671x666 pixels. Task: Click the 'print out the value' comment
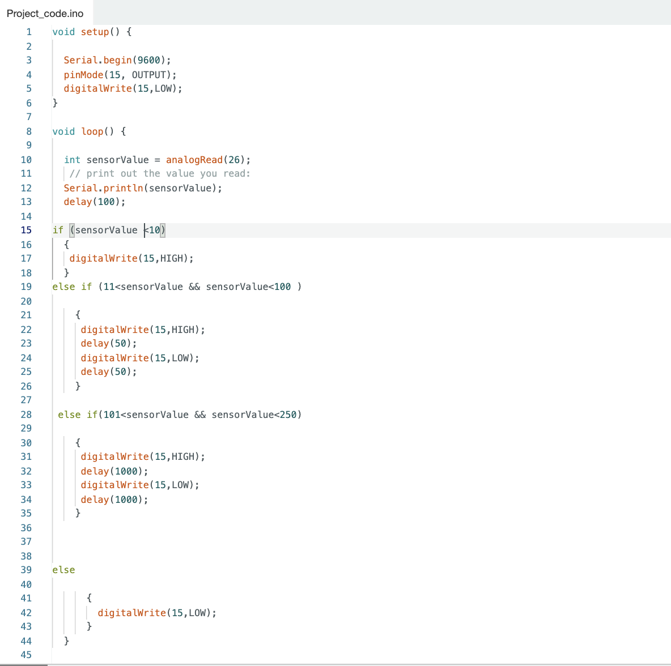(159, 173)
